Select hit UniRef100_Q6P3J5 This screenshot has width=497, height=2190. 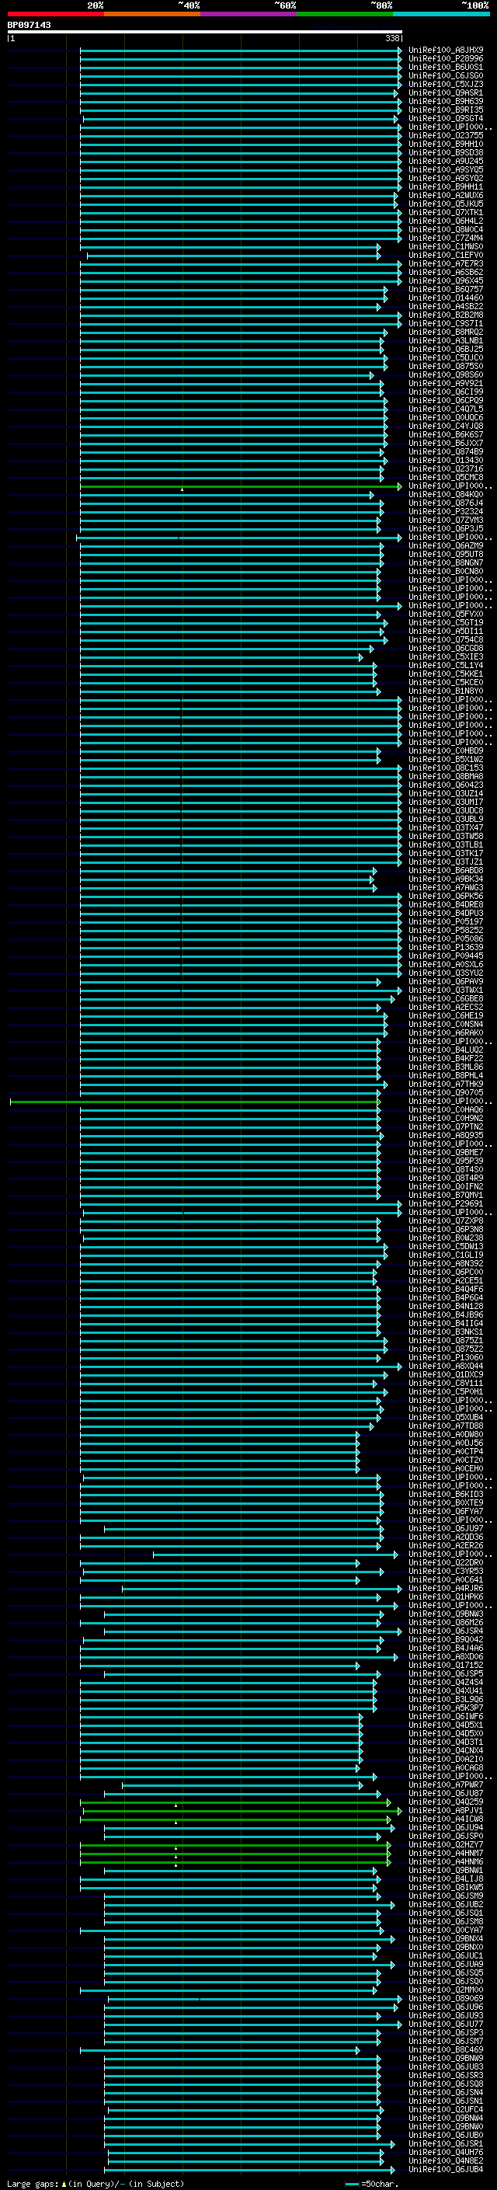[446, 529]
